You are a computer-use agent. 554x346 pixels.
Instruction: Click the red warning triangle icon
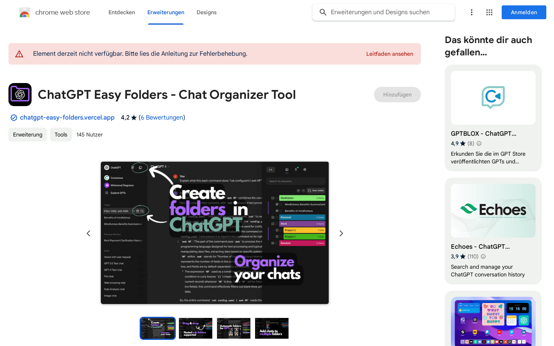19,54
